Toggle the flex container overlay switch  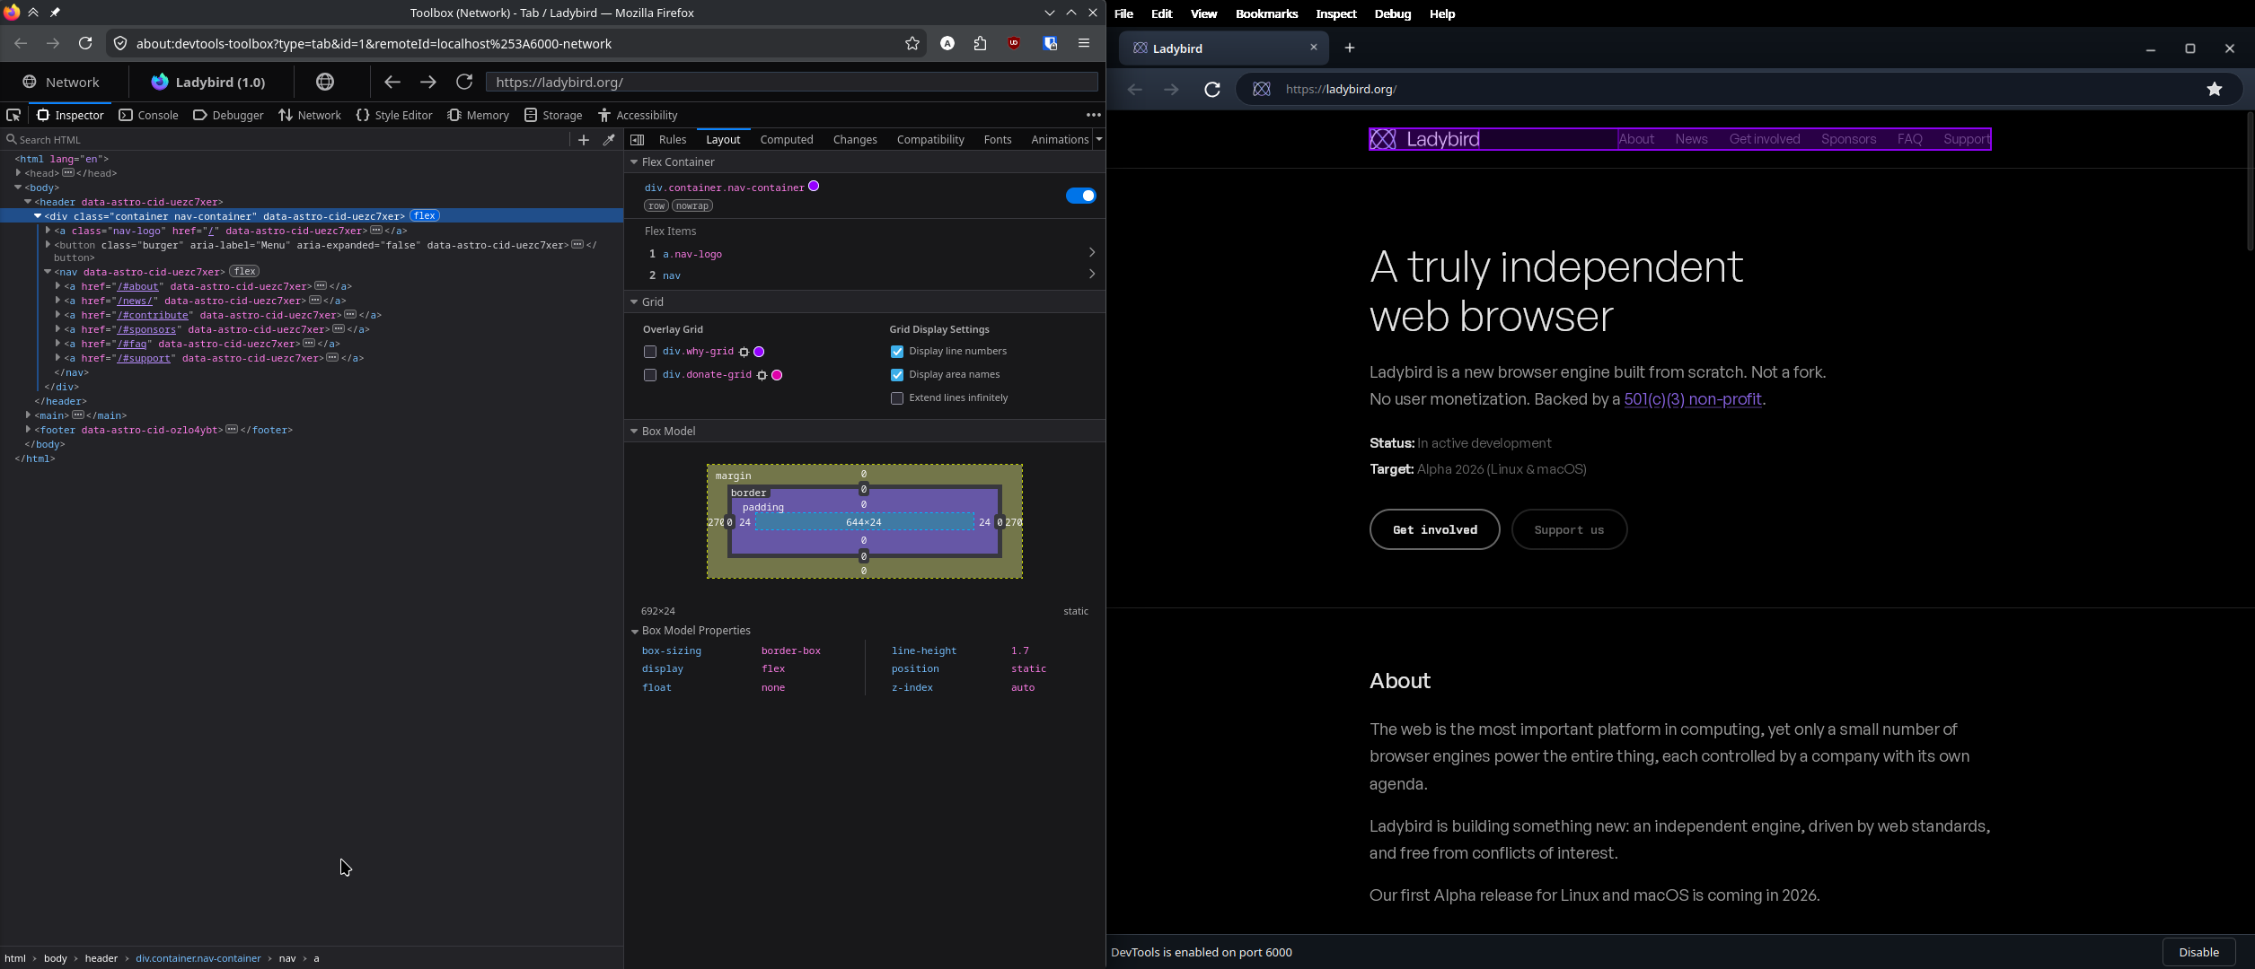pyautogui.click(x=1081, y=196)
